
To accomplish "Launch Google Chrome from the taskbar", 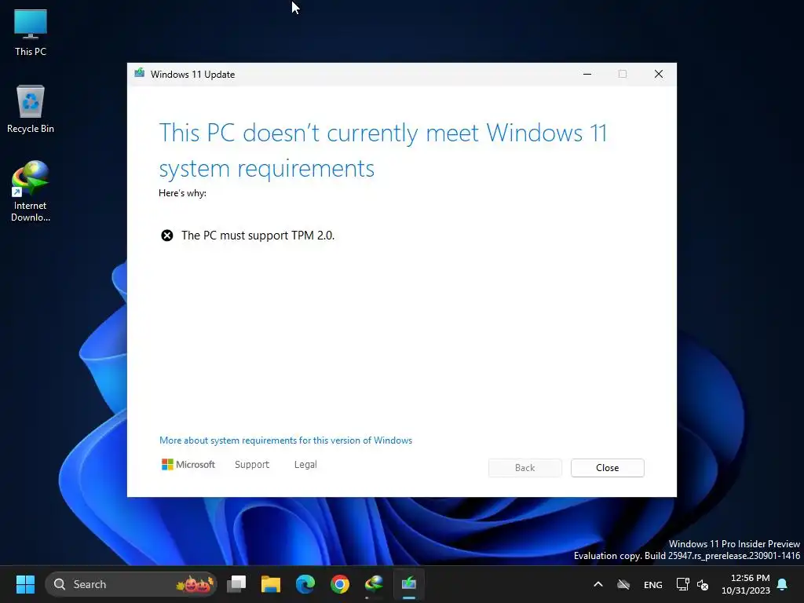I will click(x=339, y=584).
